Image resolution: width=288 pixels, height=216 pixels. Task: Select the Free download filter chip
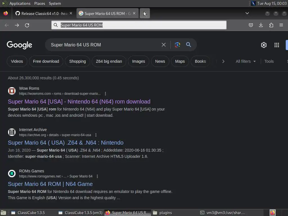point(46,61)
